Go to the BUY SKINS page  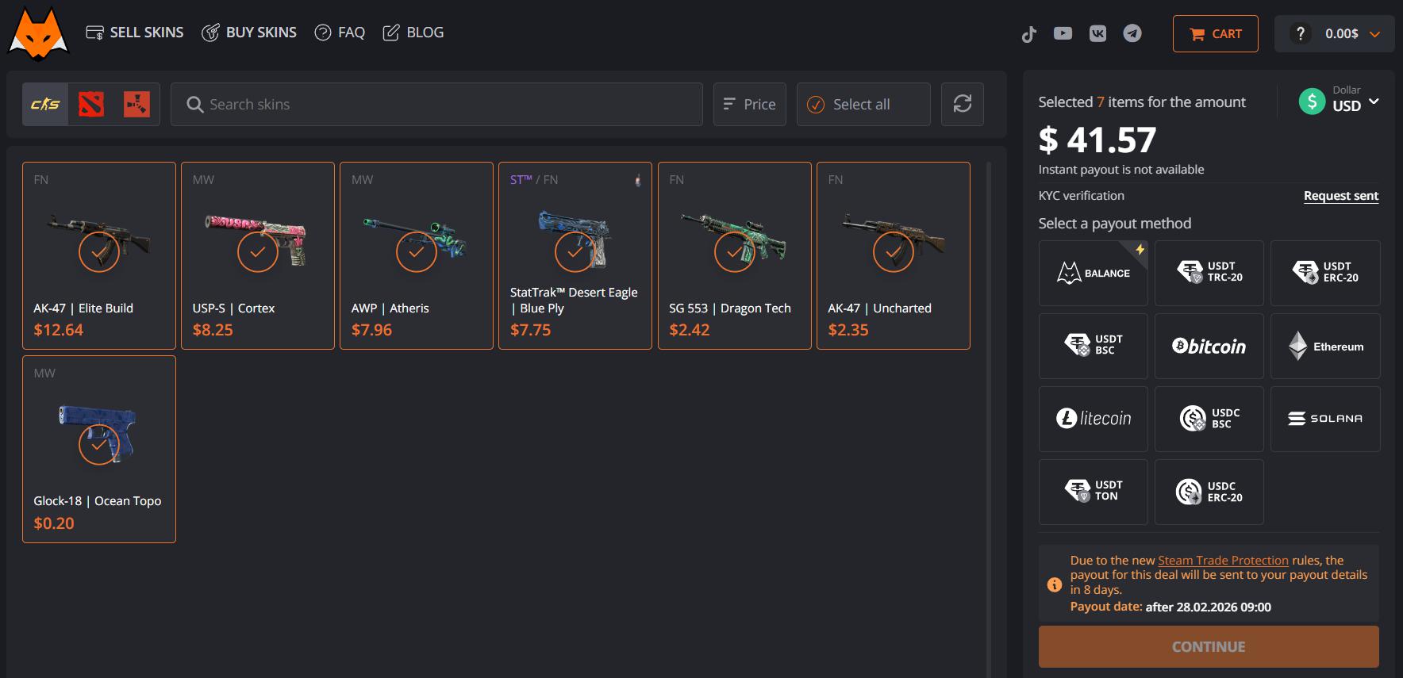point(249,33)
